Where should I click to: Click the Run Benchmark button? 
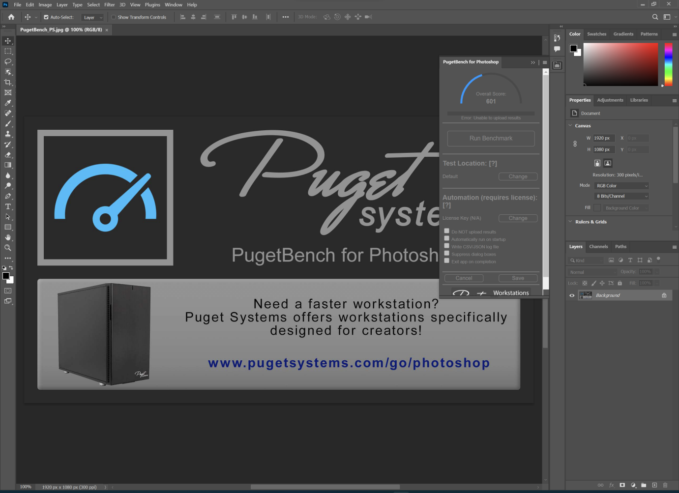491,139
